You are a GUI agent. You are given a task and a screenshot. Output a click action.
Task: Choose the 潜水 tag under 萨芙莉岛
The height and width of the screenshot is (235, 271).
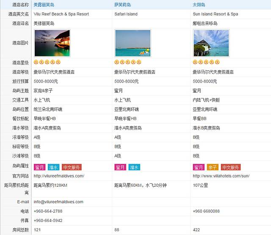click(134, 167)
